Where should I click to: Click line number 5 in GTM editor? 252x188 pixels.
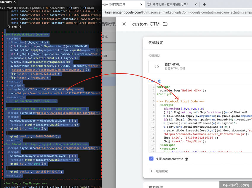pos(154,102)
